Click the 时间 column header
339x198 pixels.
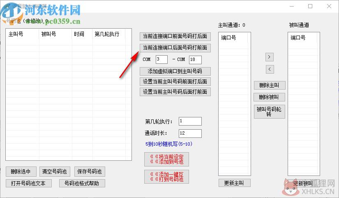[82, 34]
